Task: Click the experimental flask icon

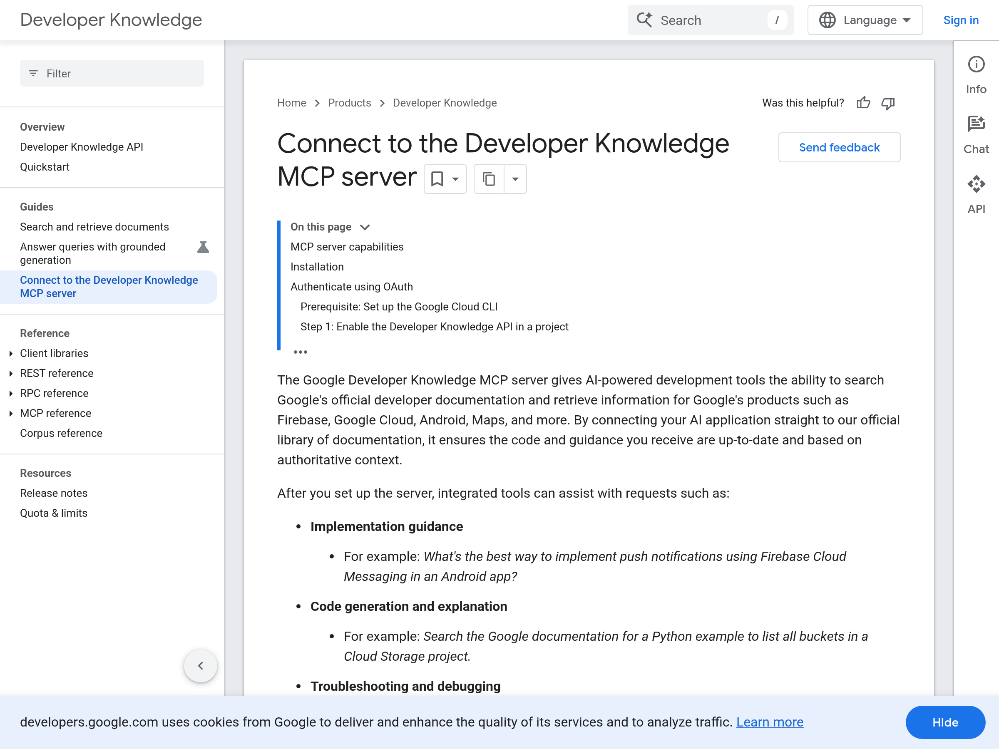Action: pyautogui.click(x=203, y=247)
